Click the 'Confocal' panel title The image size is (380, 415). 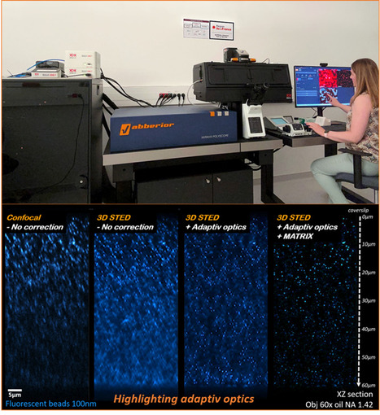pos(24,217)
